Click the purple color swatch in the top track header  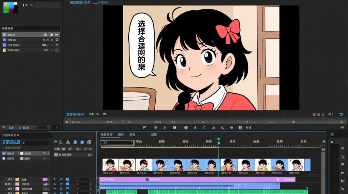coord(45,179)
